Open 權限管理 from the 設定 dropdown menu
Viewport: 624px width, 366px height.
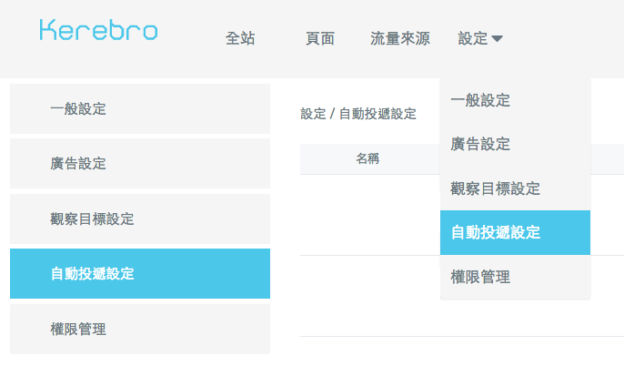click(x=515, y=277)
